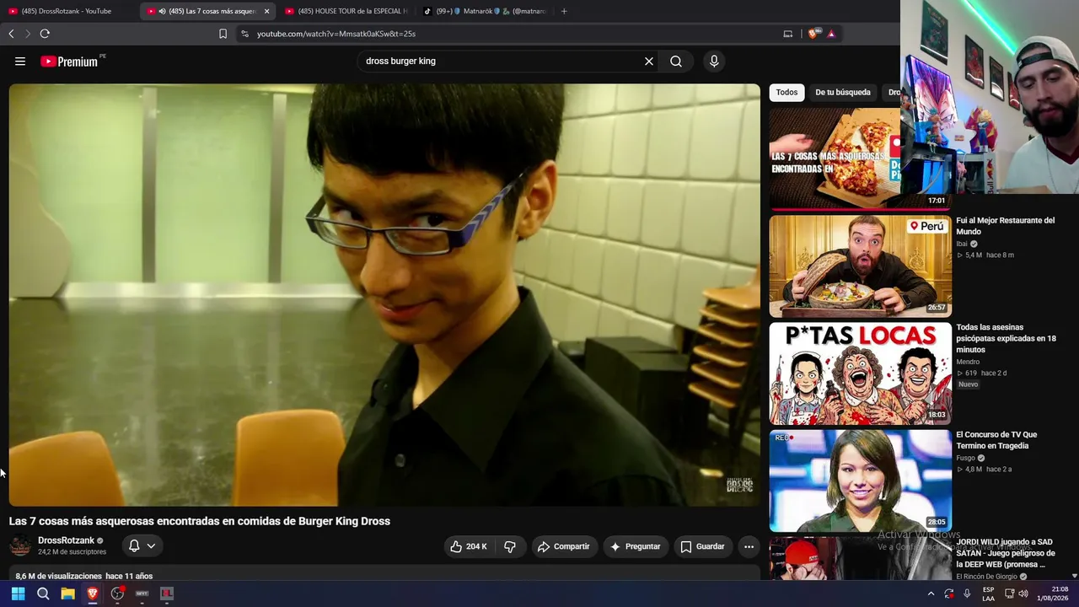Open 'El Concurso de TV Que Termino en Tragedia' title
1079x607 pixels.
coord(996,440)
